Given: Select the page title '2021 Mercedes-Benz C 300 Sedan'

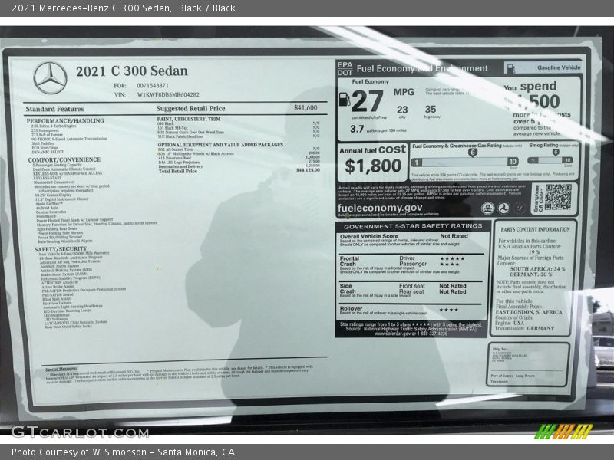Looking at the screenshot, I should [91, 8].
